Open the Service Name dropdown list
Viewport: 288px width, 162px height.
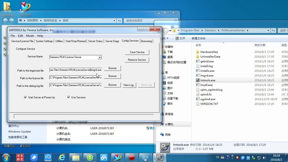[x=100, y=57]
